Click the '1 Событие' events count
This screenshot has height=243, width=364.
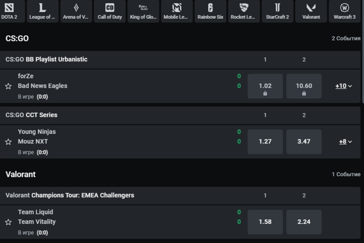coord(346,174)
